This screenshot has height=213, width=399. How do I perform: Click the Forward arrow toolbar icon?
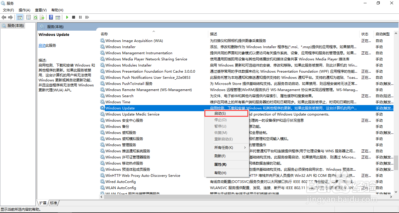pos(11,17)
